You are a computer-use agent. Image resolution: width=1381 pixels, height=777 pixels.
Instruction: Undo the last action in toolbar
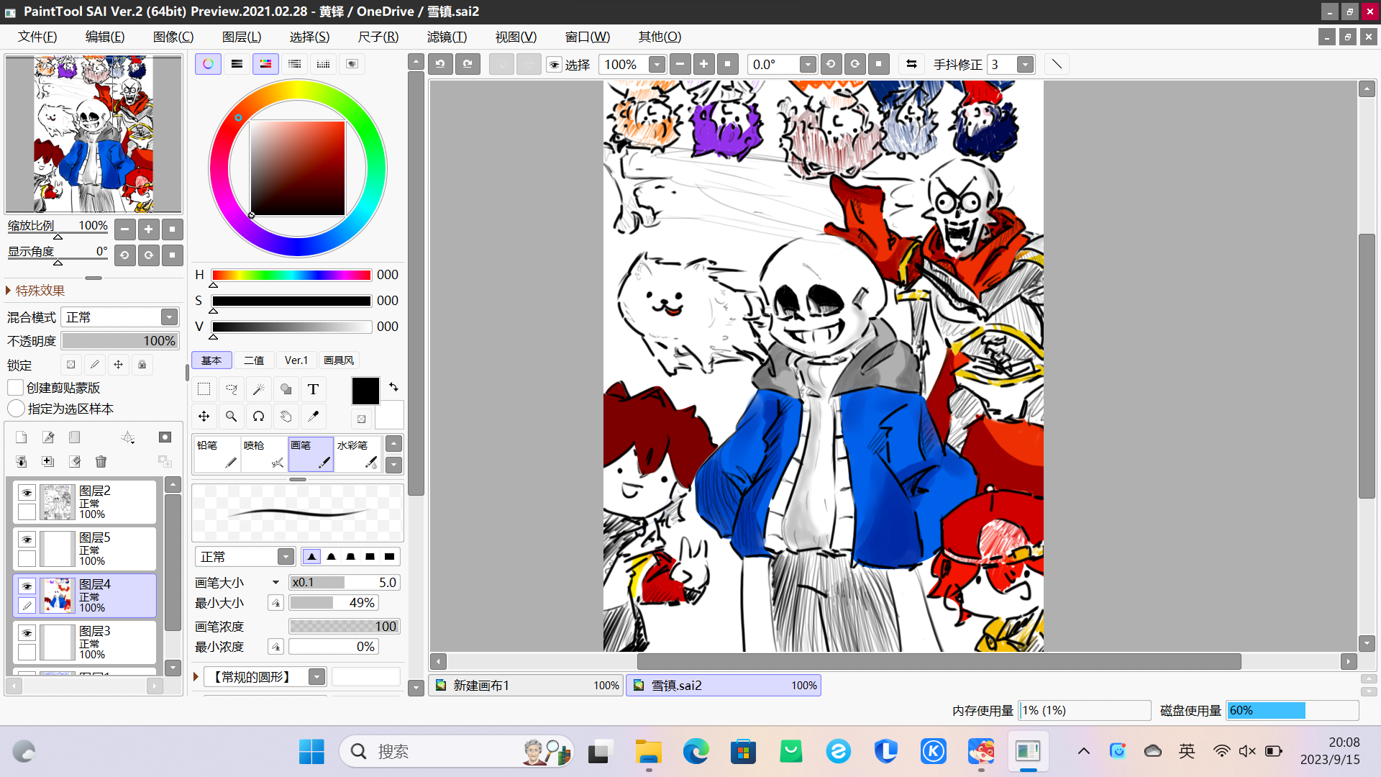coord(440,64)
